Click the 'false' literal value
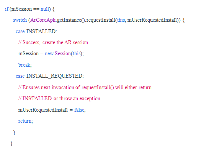This screenshot has width=204, height=149. pyautogui.click(x=79, y=110)
